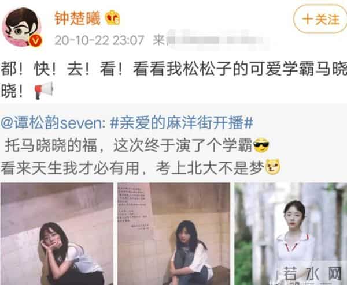
Task: Open second photo of girl hugging knees
Action: click(173, 234)
